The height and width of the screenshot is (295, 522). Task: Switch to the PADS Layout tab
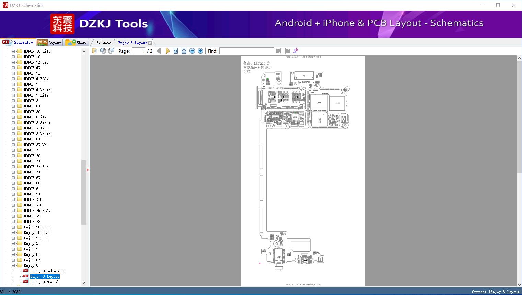(49, 43)
